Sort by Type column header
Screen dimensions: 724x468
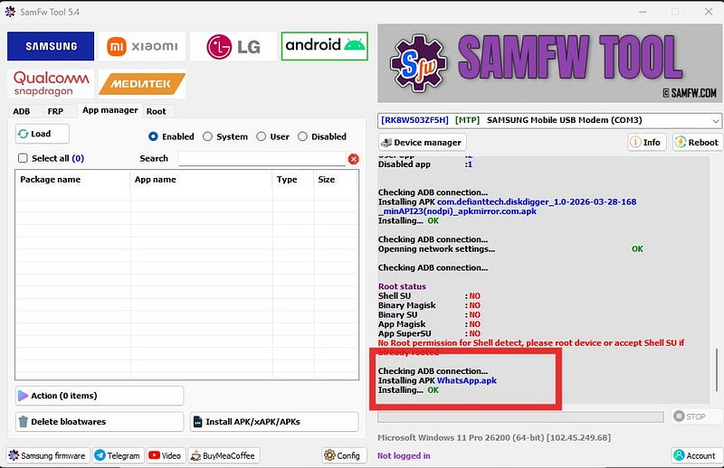click(292, 180)
